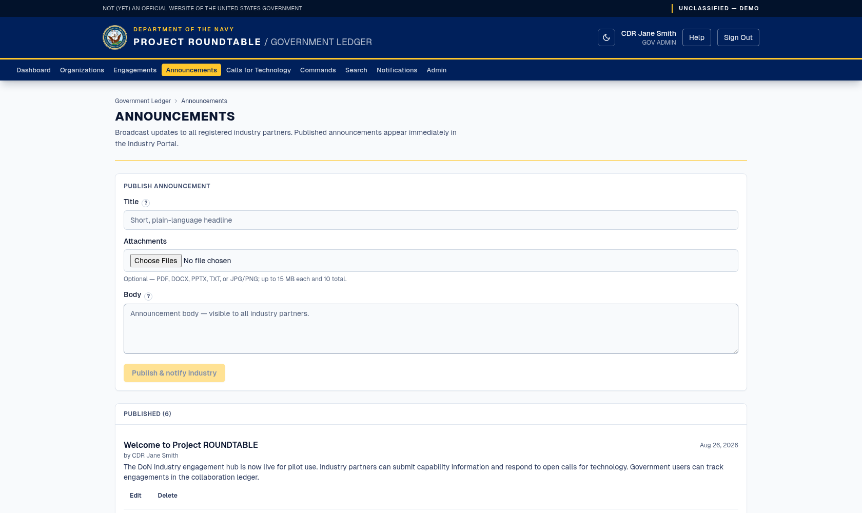Select the Announcements nav tab
This screenshot has height=513, width=862.
[191, 70]
